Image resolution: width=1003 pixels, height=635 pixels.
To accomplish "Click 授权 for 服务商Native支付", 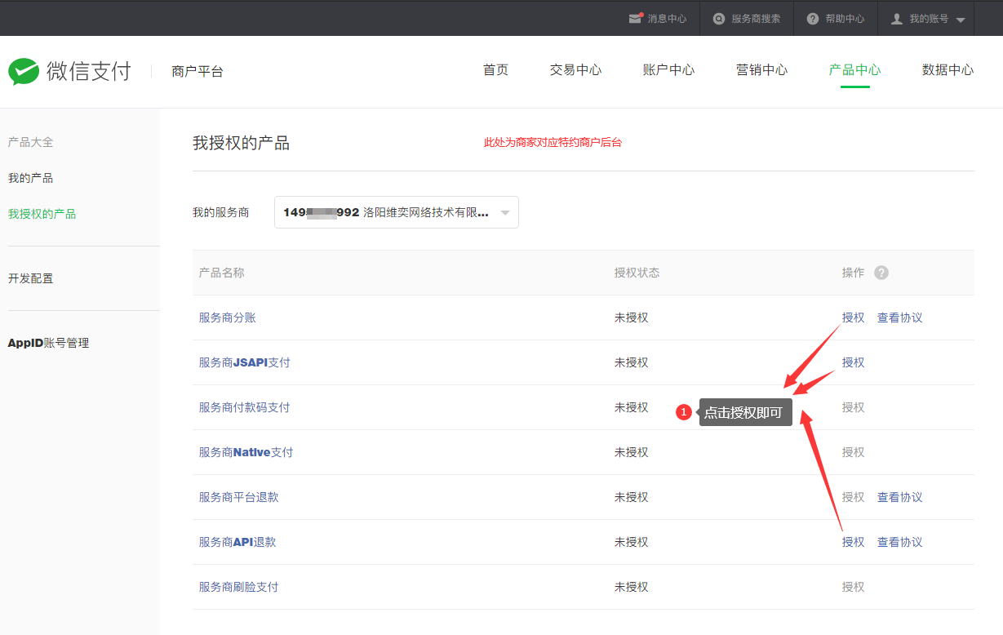I will 853,452.
